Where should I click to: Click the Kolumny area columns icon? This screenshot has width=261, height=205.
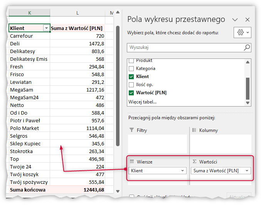(x=194, y=130)
